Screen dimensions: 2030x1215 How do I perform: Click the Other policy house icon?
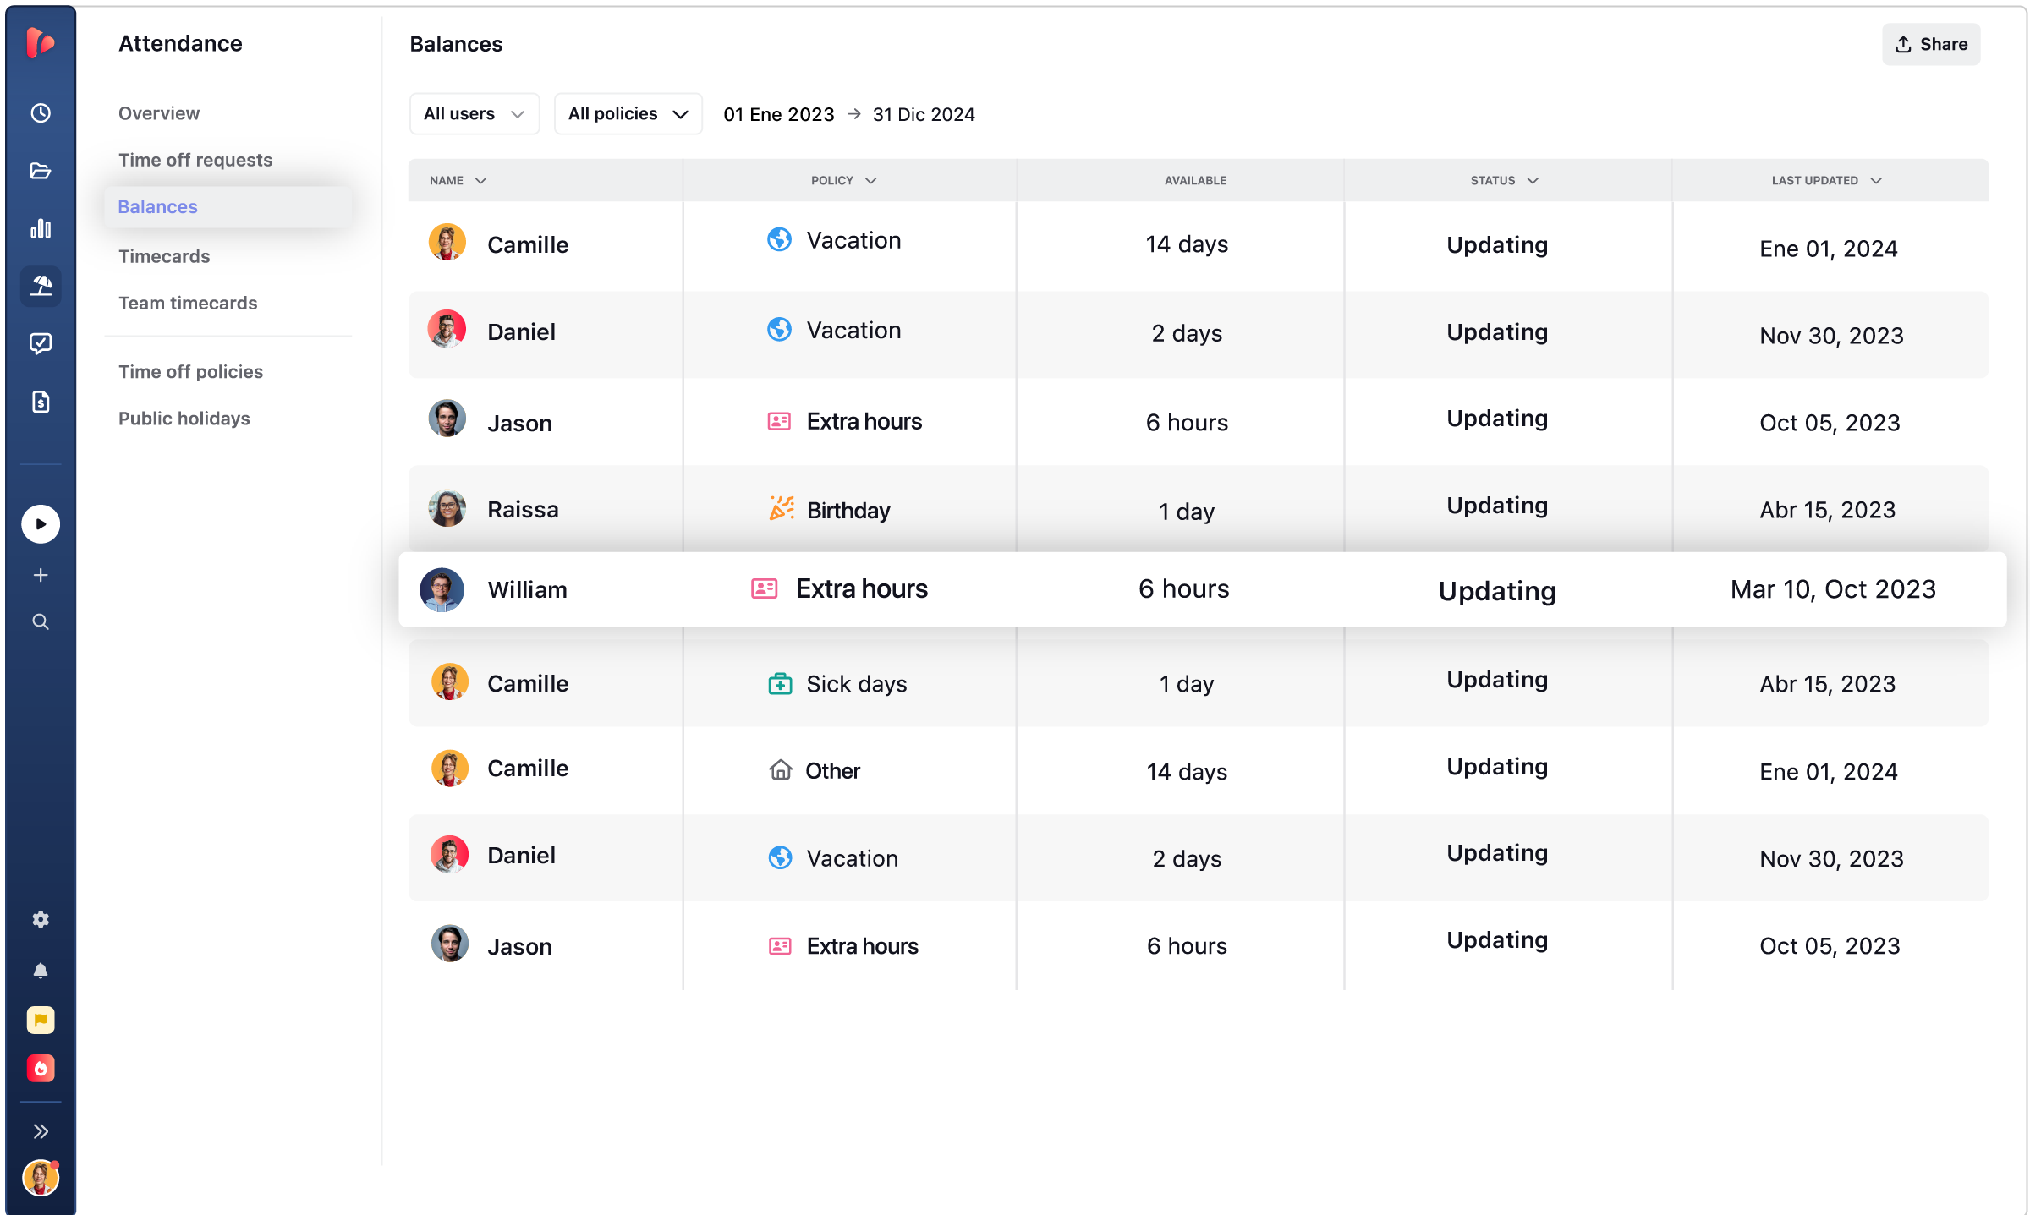point(780,770)
